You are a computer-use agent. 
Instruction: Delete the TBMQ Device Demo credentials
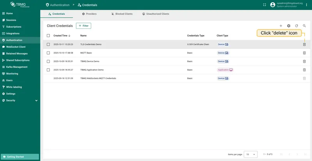[x=304, y=61]
